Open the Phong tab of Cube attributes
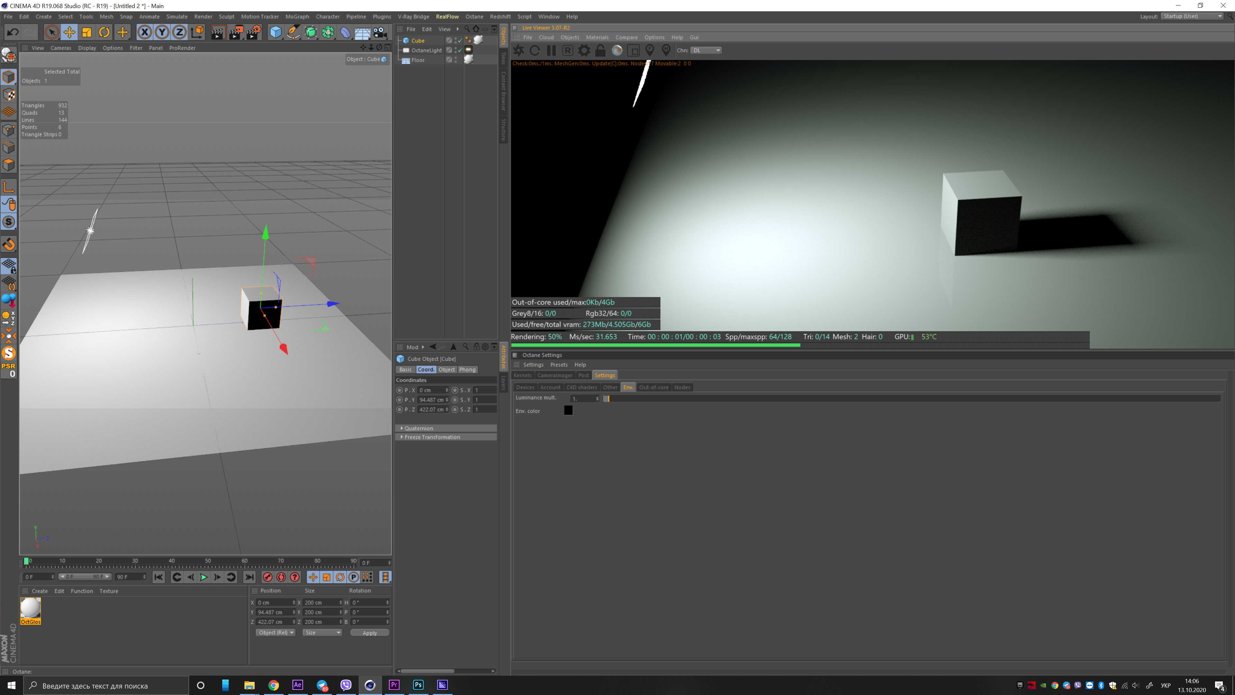Image resolution: width=1235 pixels, height=695 pixels. point(467,370)
